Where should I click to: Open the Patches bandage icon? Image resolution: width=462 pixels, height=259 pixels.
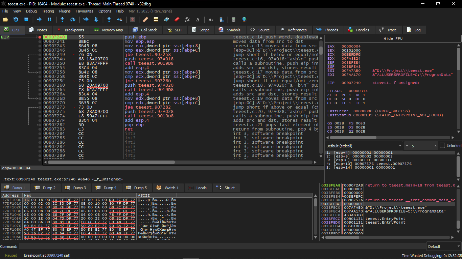pyautogui.click(x=145, y=20)
